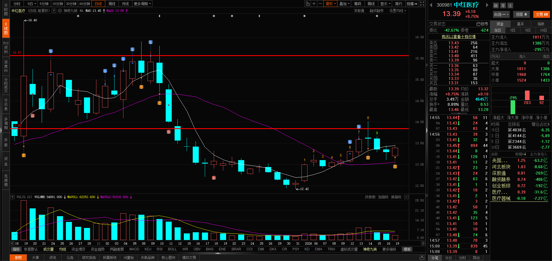Open K线图 sidebar view
The image size is (552, 261).
pyautogui.click(x=6, y=28)
